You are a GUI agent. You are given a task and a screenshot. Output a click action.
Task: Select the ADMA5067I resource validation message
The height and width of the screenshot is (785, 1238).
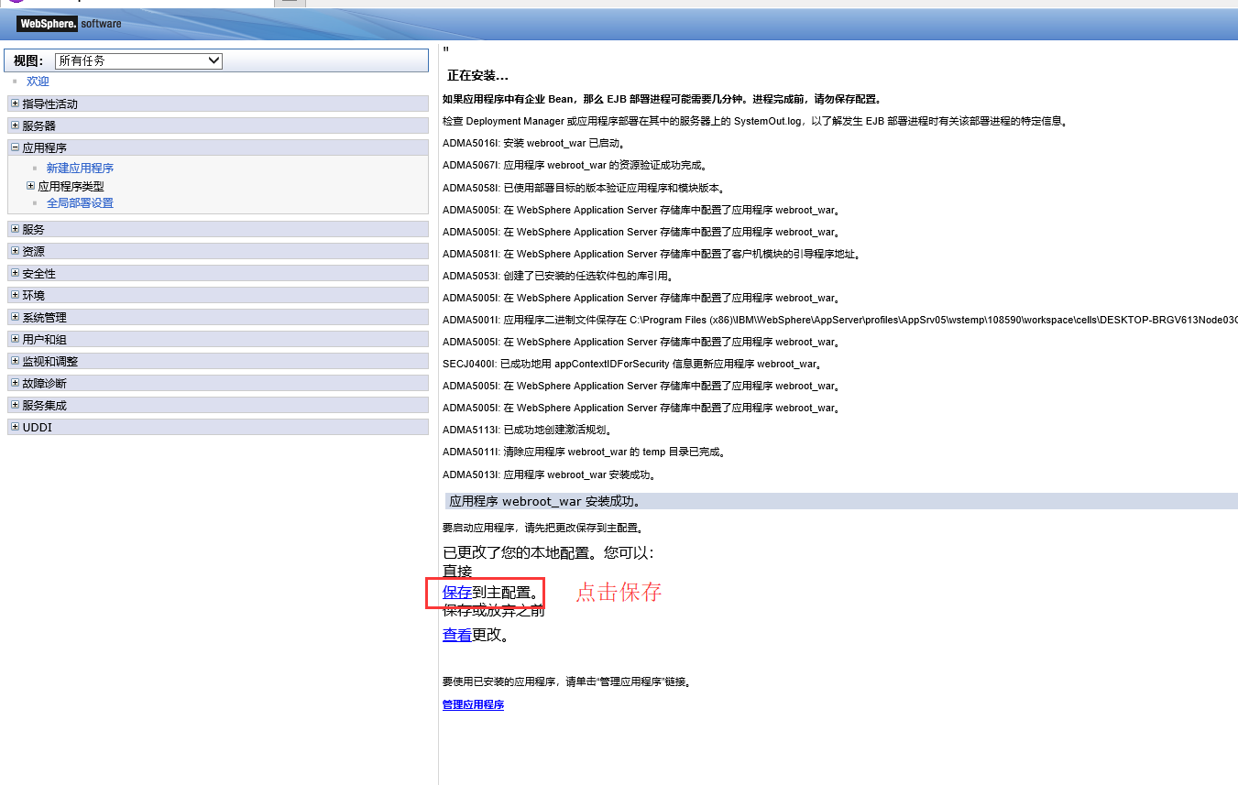(x=575, y=166)
